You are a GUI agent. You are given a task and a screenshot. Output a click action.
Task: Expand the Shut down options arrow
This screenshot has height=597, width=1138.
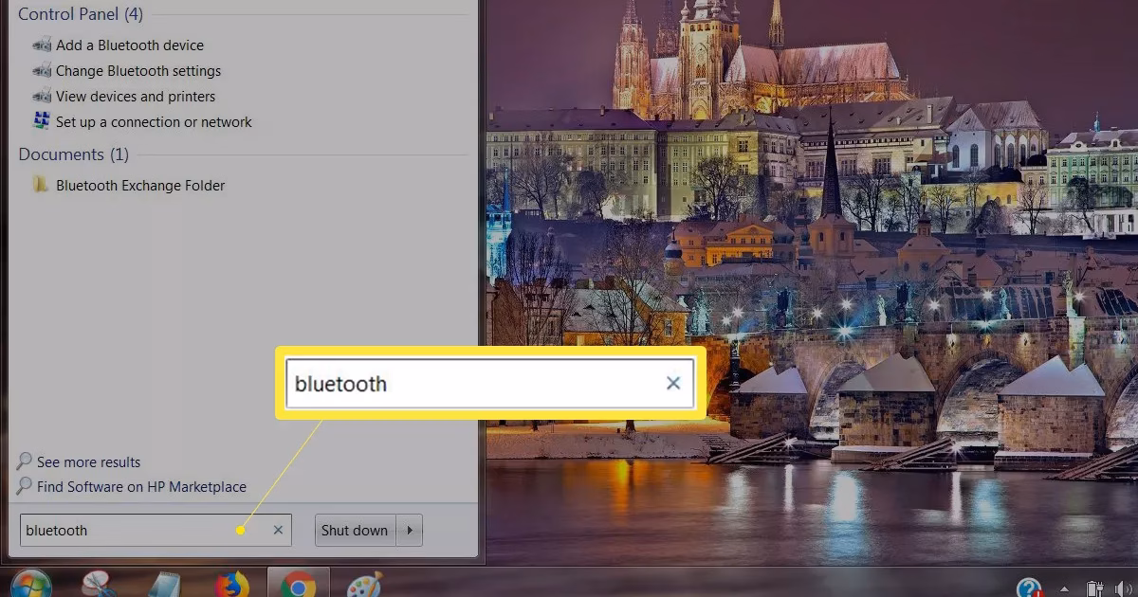[x=410, y=530]
